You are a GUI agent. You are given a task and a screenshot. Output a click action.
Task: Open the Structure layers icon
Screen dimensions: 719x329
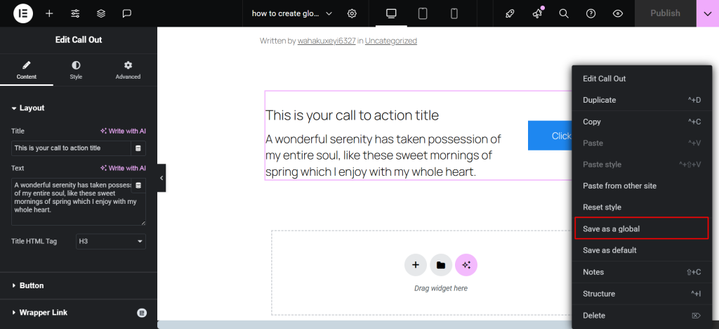(101, 13)
